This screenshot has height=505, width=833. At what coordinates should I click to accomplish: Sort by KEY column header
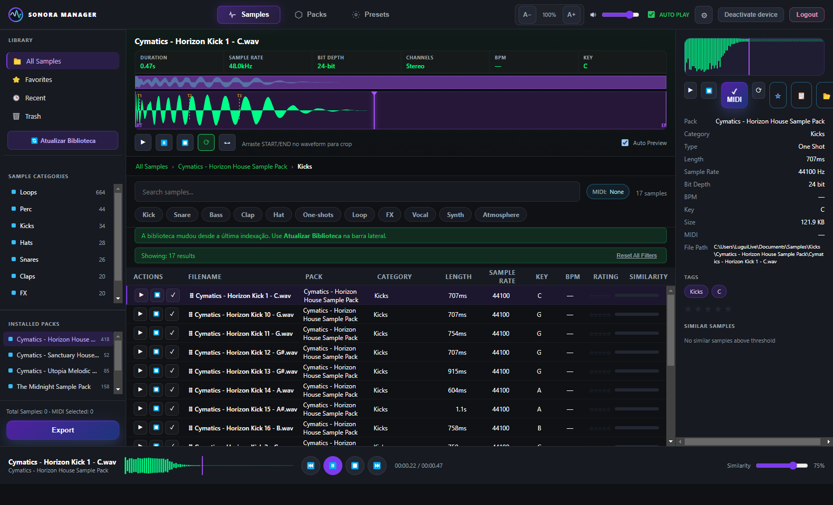pyautogui.click(x=542, y=277)
